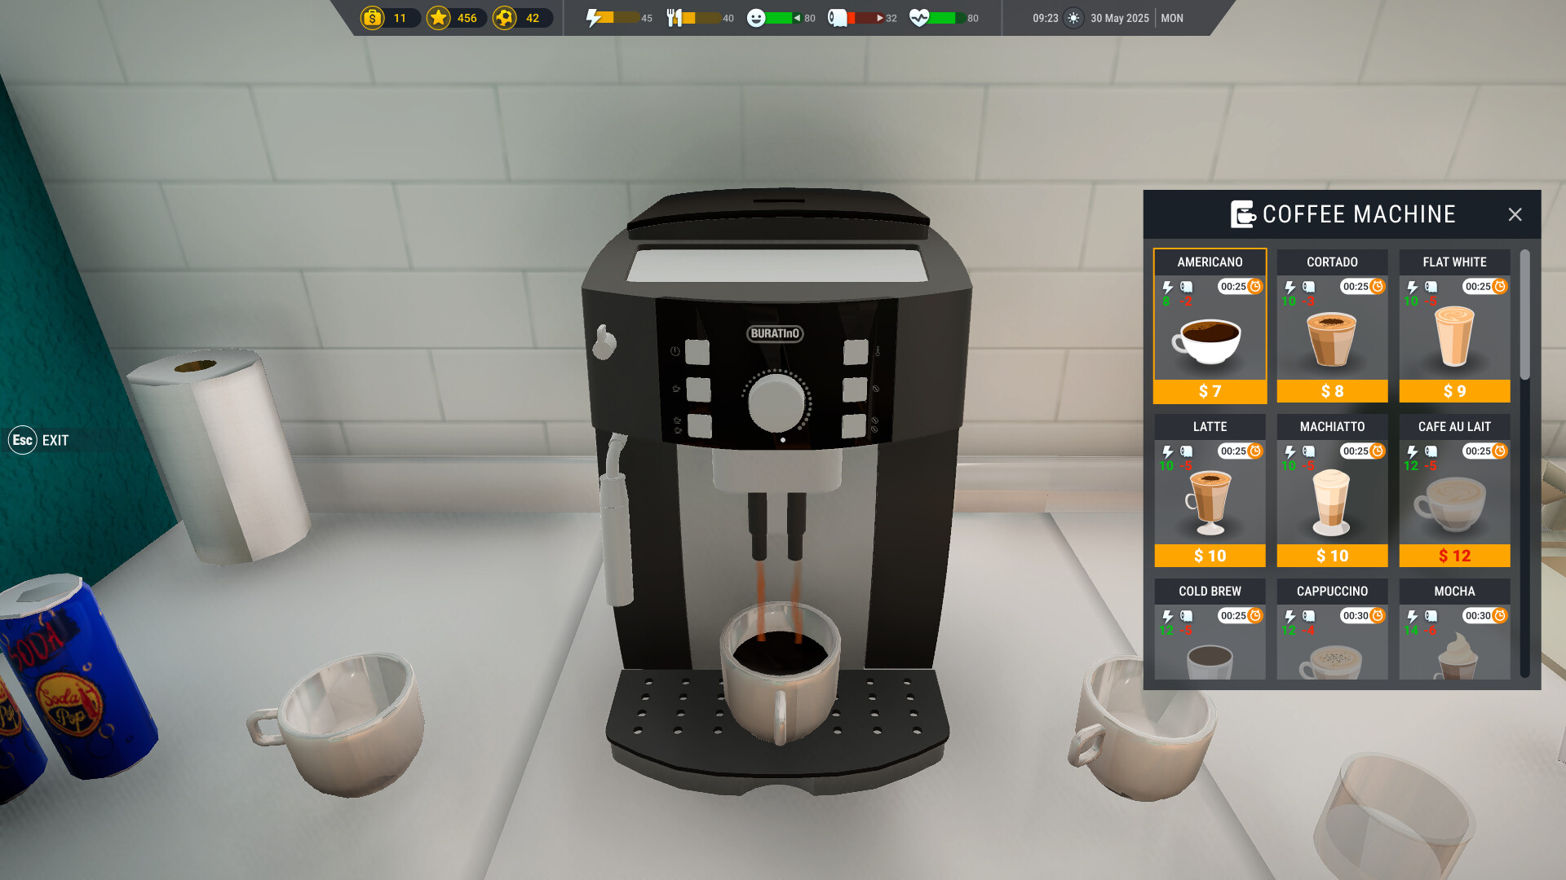Viewport: 1566px width, 880px height.
Task: Click the Esc EXIT prompt on the left
Action: (38, 440)
